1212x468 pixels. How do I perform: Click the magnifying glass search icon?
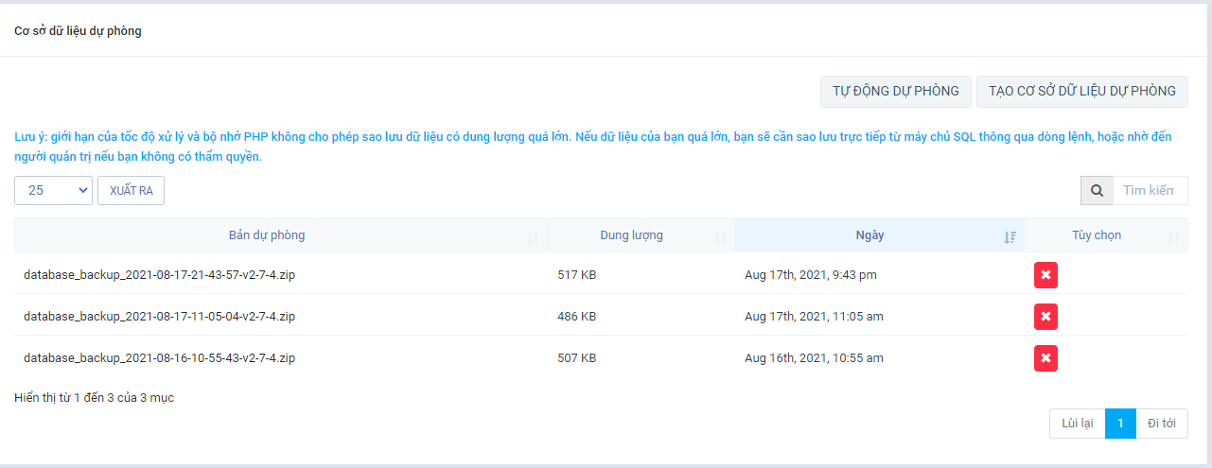tap(1097, 190)
